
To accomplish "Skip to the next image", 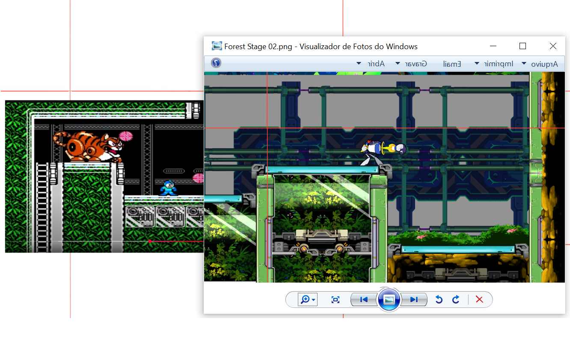I will point(414,300).
